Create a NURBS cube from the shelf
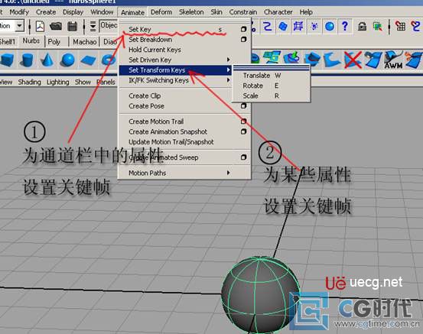 (x=8, y=60)
